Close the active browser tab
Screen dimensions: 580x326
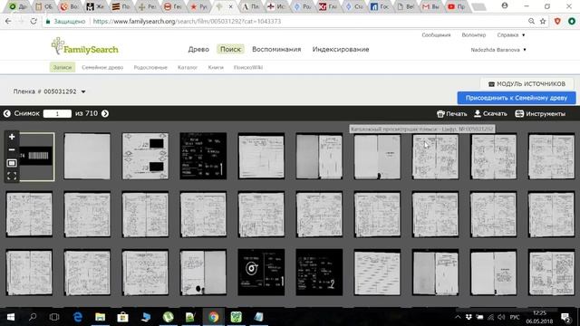click(x=231, y=6)
